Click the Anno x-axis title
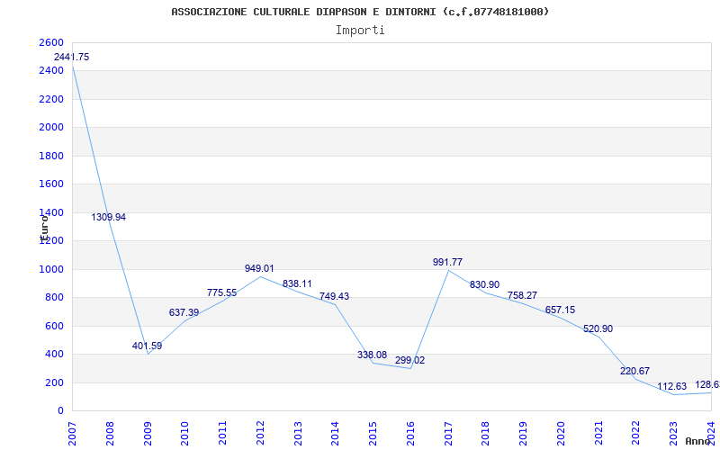This screenshot has width=720, height=450. click(697, 441)
